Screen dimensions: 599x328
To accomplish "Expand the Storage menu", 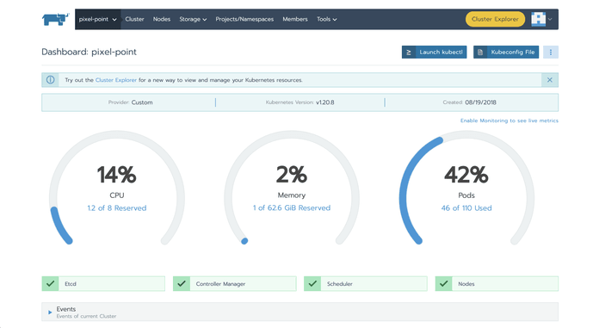I will click(193, 19).
